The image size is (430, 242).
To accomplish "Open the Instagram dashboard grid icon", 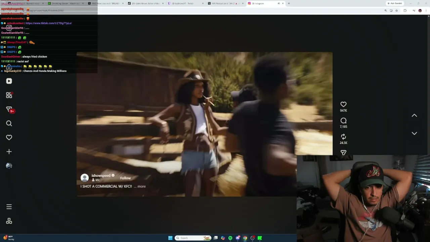I will coord(9,95).
